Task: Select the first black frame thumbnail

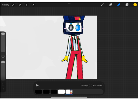Action: [39, 92]
